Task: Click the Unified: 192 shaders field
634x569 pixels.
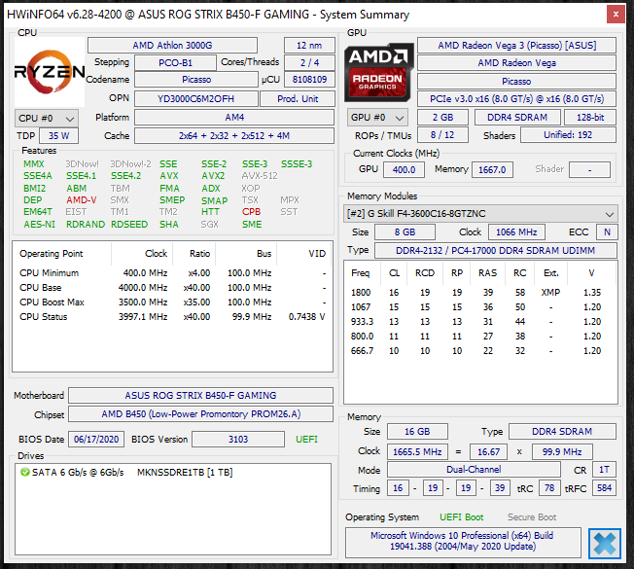Action: click(568, 135)
